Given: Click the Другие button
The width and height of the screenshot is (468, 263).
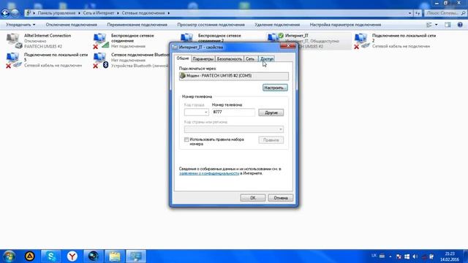Looking at the screenshot, I should click(271, 113).
